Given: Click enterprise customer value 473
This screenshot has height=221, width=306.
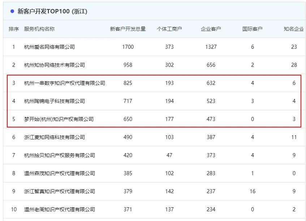Looking at the screenshot, I should (211, 119).
